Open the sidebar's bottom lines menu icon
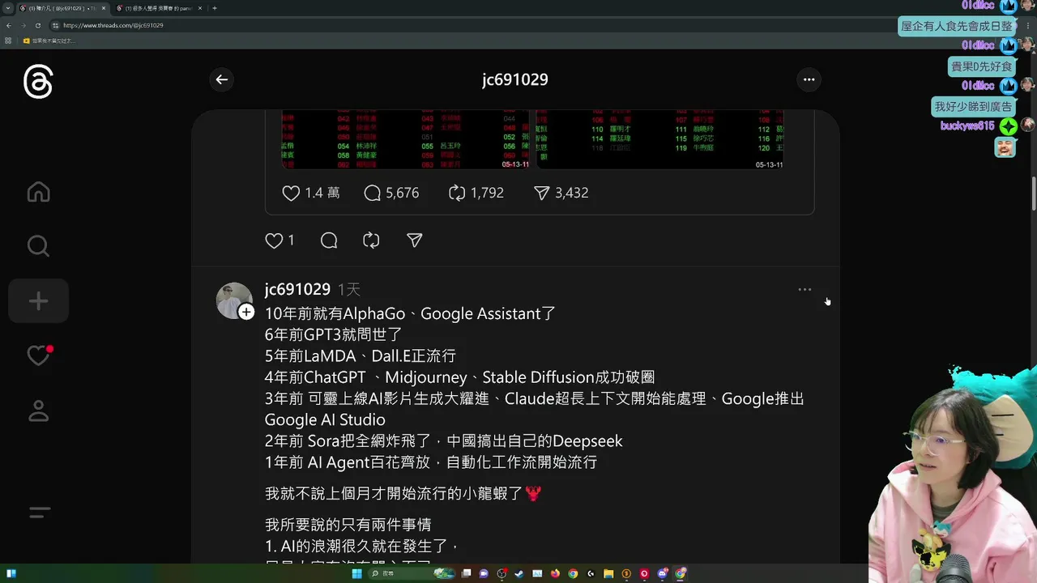The width and height of the screenshot is (1037, 583). tap(39, 513)
